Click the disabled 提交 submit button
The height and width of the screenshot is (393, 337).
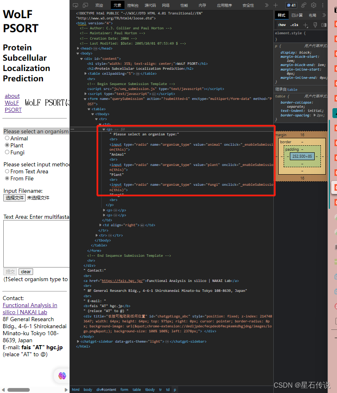[10, 272]
